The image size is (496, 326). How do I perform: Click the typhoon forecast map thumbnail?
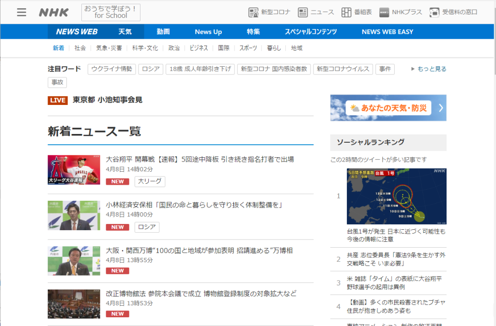(396, 196)
